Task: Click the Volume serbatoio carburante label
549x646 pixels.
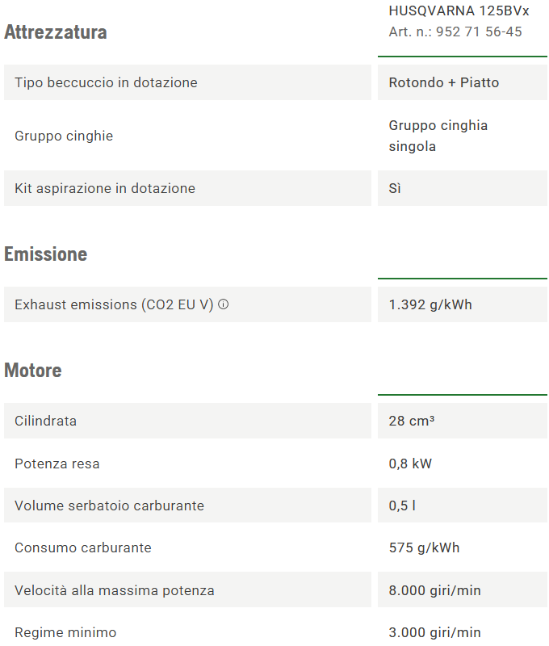Action: [x=109, y=505]
